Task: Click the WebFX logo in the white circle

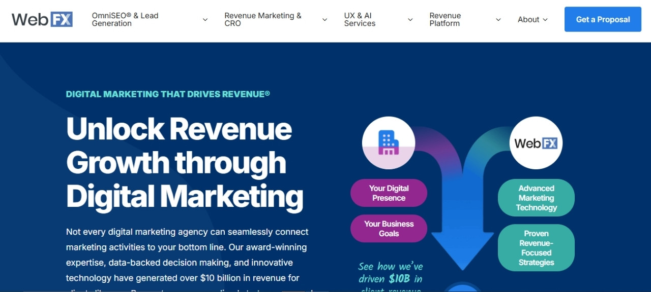Action: tap(536, 143)
